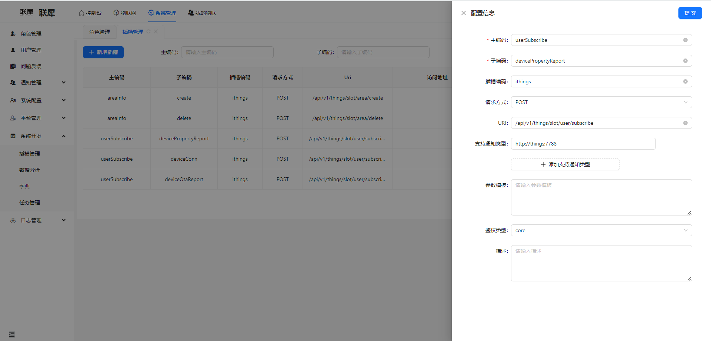
Task: Expand the 日志管理 sidebar menu
Action: pyautogui.click(x=37, y=220)
